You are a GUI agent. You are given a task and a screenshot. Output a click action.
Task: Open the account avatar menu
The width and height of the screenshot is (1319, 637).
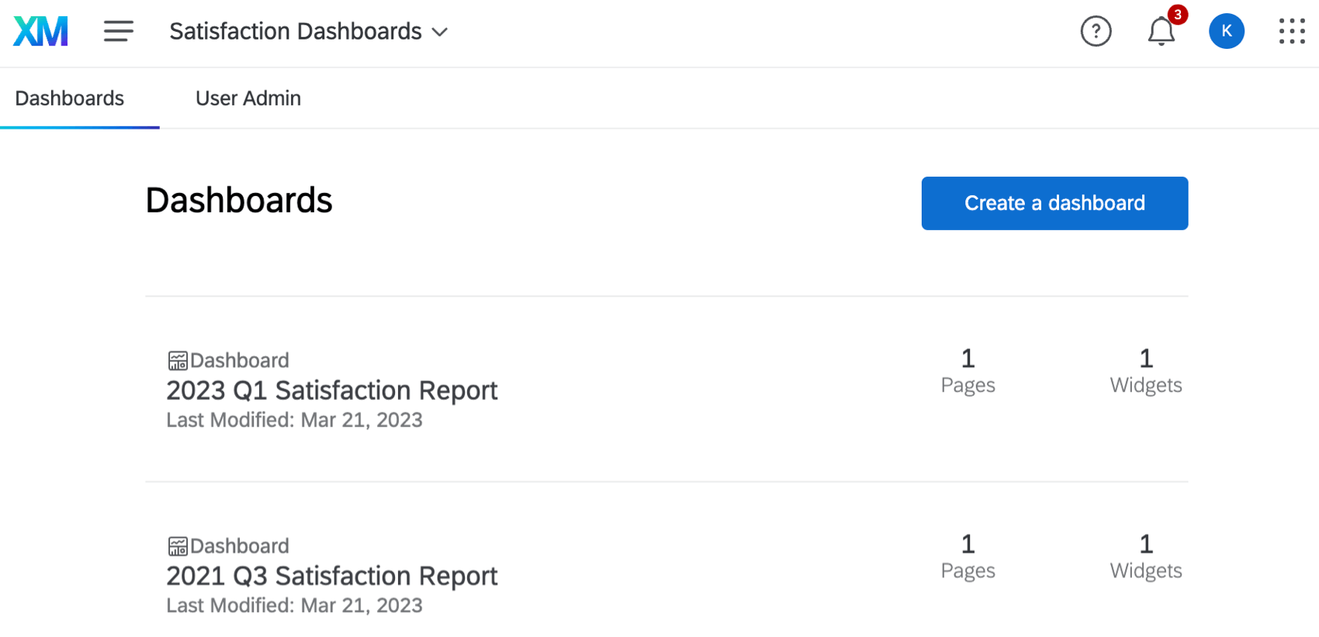(x=1226, y=31)
